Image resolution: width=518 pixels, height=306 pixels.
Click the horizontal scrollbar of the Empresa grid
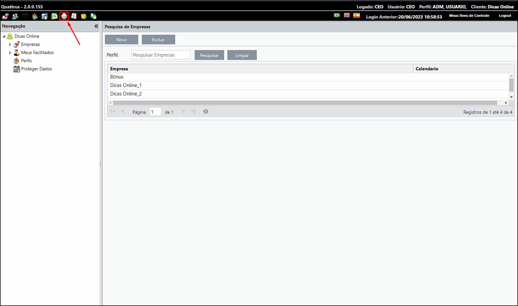305,103
